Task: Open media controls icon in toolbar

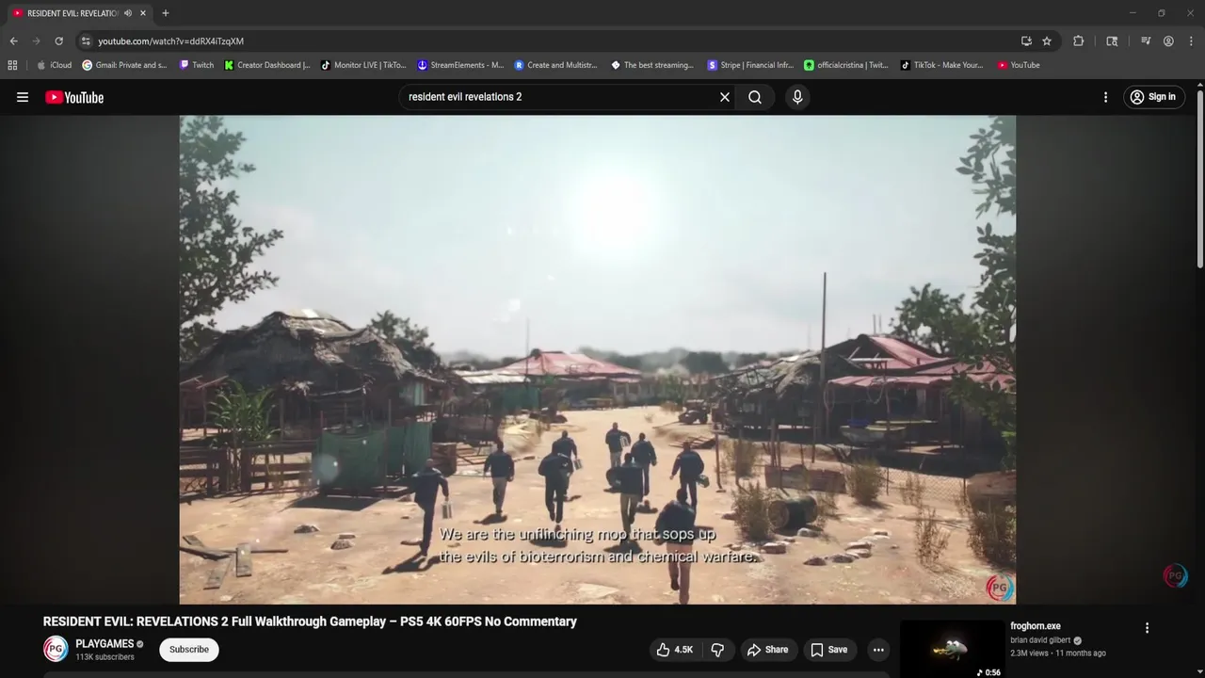Action: click(x=1146, y=41)
